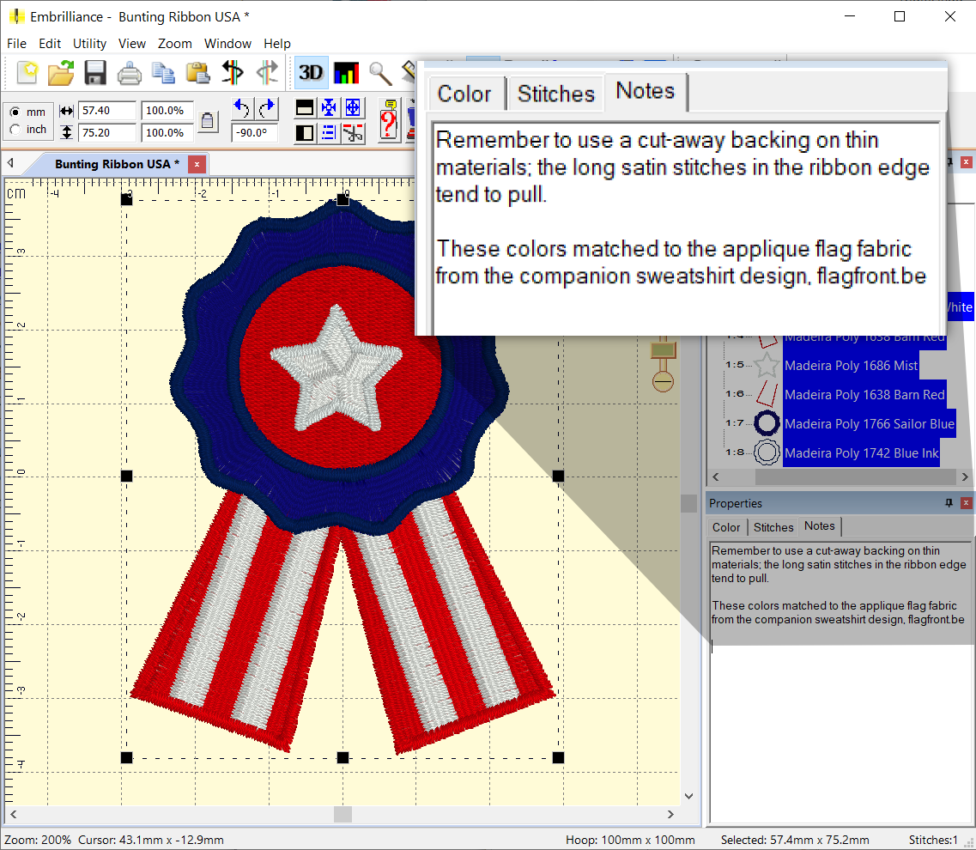This screenshot has width=976, height=850.
Task: Select the mm measurement radio button
Action: (15, 111)
